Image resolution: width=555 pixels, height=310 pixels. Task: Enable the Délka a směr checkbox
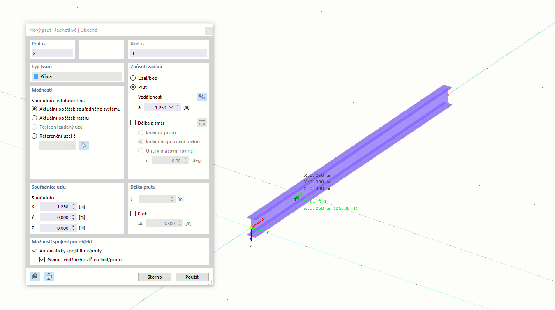point(133,123)
